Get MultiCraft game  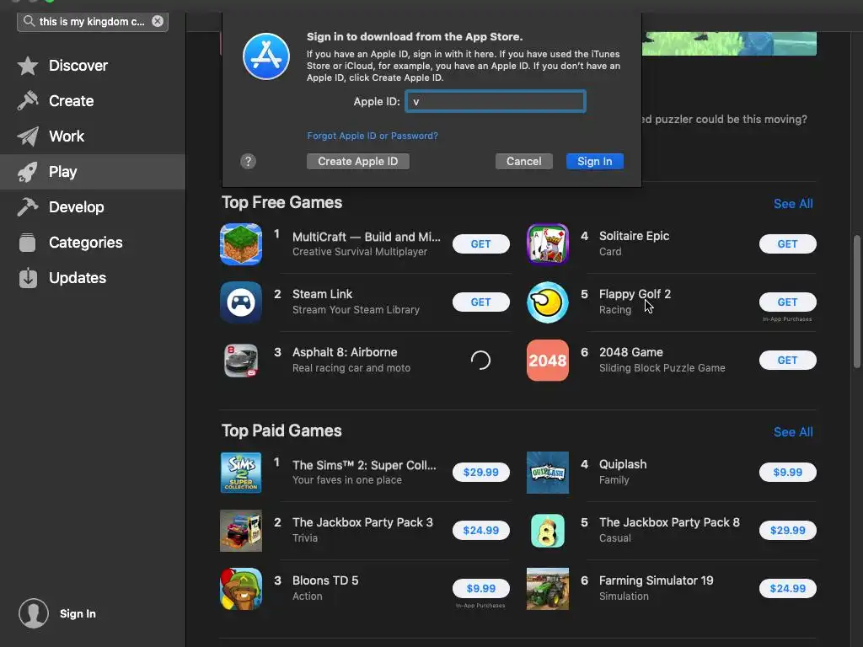[481, 243]
